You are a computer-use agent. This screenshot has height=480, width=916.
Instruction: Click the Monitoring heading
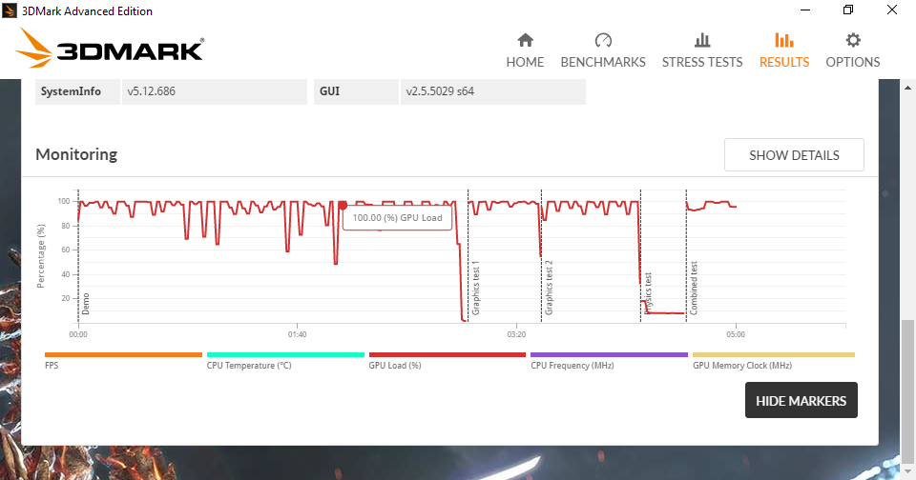(x=76, y=154)
